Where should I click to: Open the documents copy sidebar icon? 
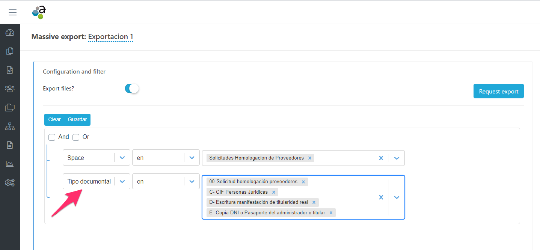[x=10, y=51]
